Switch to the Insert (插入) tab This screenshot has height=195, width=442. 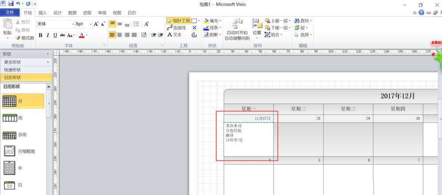point(42,13)
